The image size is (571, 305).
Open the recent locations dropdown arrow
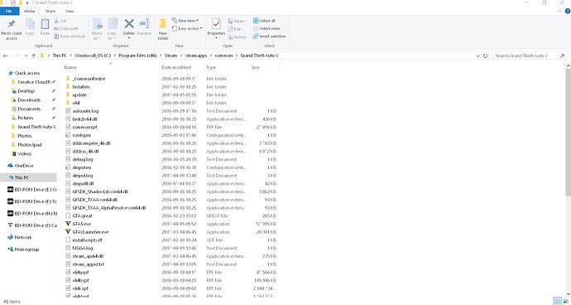click(26, 56)
